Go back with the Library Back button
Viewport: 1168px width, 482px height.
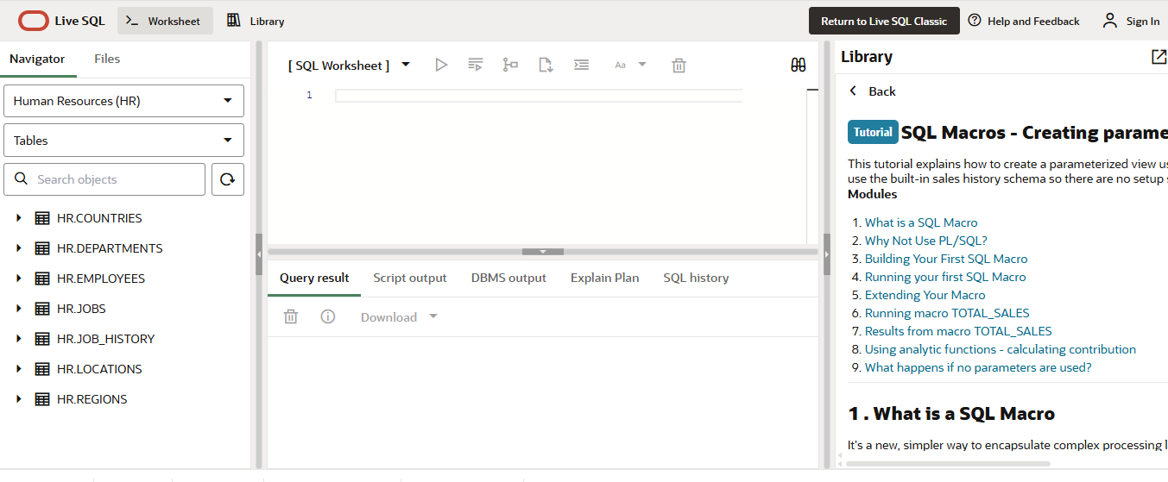(873, 91)
